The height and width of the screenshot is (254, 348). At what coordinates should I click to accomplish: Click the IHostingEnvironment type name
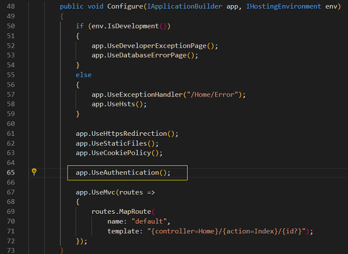[283, 7]
